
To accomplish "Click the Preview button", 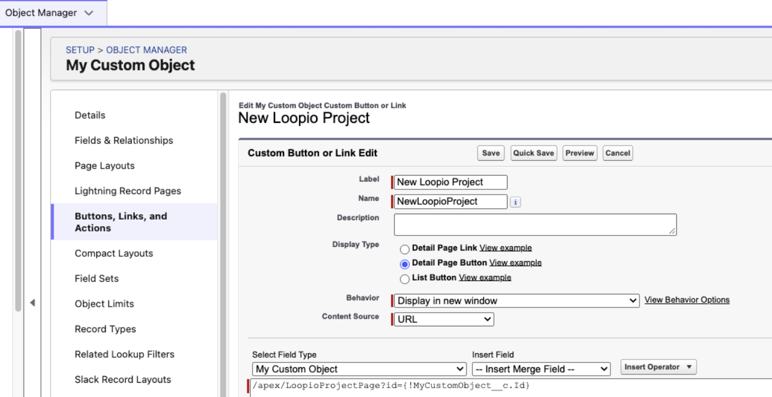I will pyautogui.click(x=579, y=153).
